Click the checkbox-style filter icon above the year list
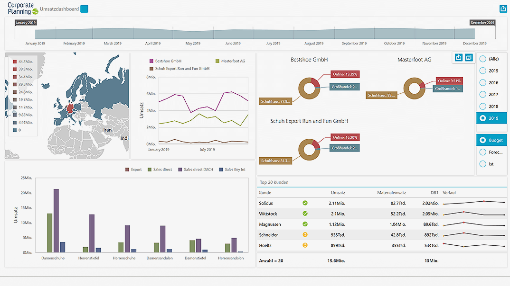The width and height of the screenshot is (510, 286). coord(469,57)
